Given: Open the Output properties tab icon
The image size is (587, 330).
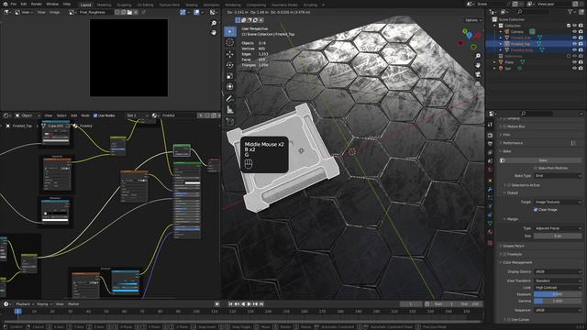Looking at the screenshot, I should 490,144.
